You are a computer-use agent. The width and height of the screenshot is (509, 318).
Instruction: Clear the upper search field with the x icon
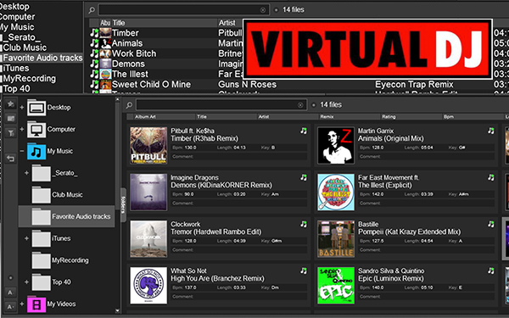click(263, 9)
